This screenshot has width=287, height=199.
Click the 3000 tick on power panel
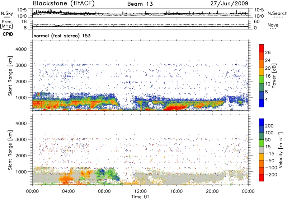click(x=21, y=65)
